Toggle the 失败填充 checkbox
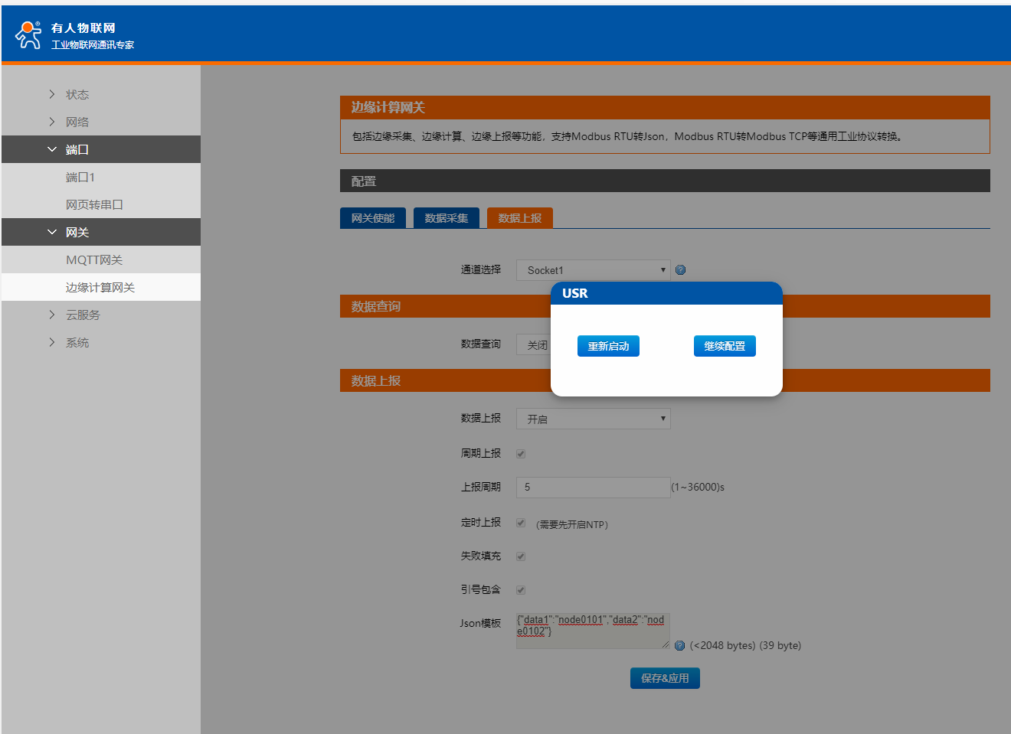1011x734 pixels. tap(521, 556)
